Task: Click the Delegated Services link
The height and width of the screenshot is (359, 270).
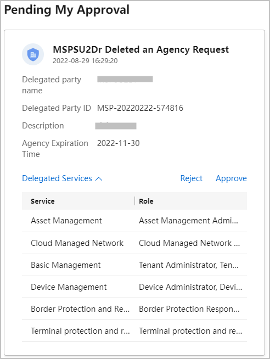Action: click(x=57, y=178)
